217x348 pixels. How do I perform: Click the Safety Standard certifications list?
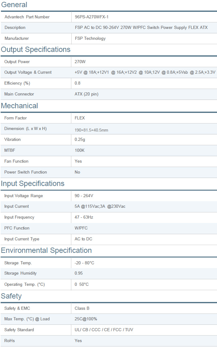point(104,330)
